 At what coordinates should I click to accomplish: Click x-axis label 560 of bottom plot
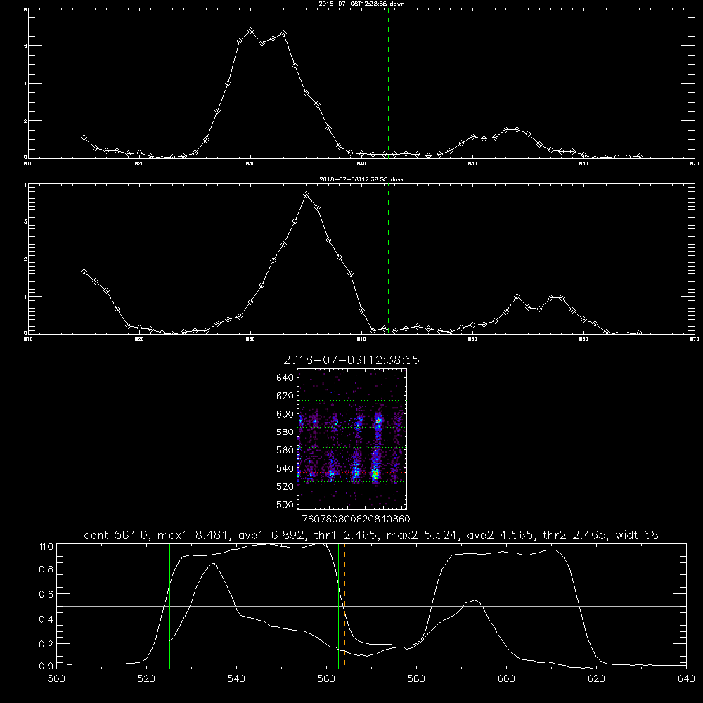pos(326,679)
